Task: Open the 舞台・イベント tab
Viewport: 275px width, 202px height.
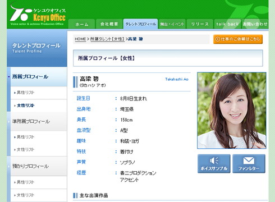Action: (x=172, y=24)
